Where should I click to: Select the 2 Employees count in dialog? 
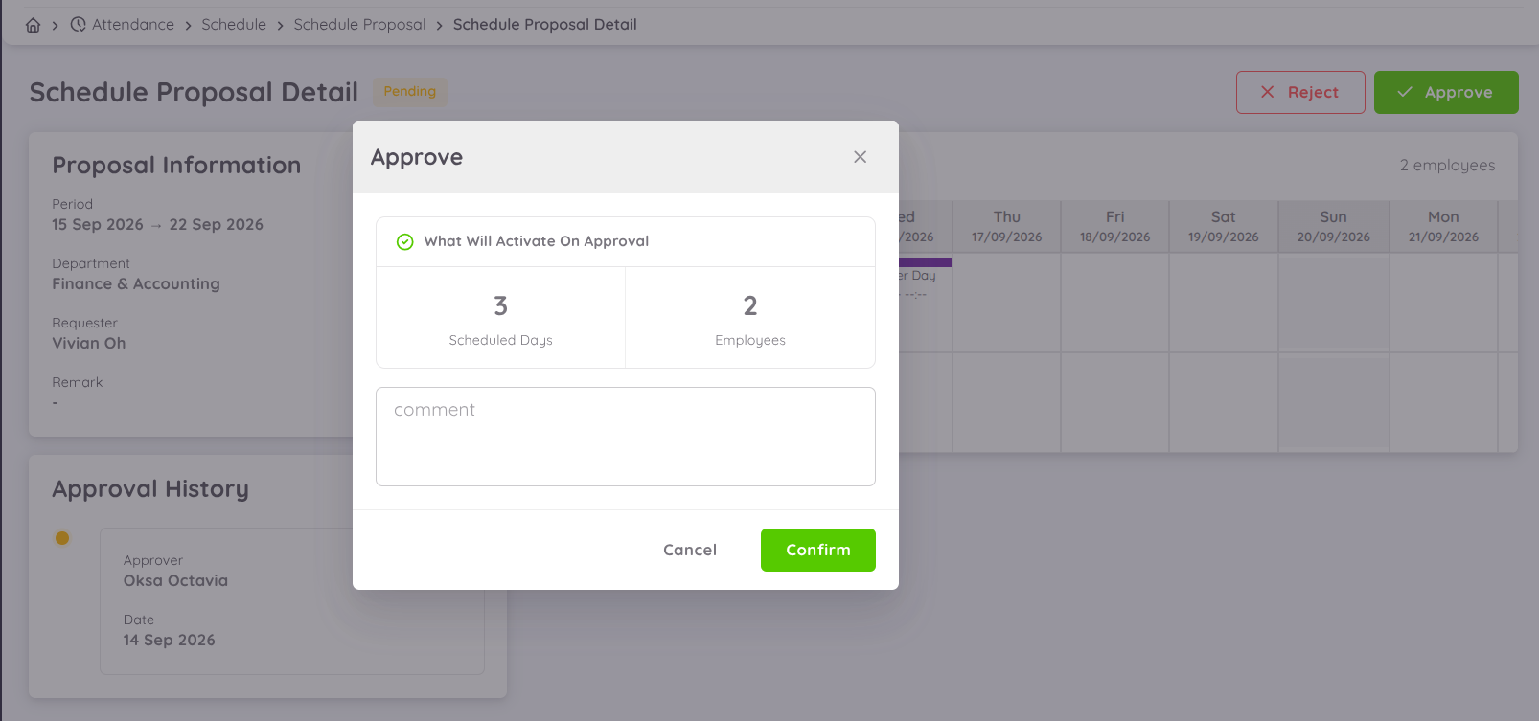click(750, 306)
